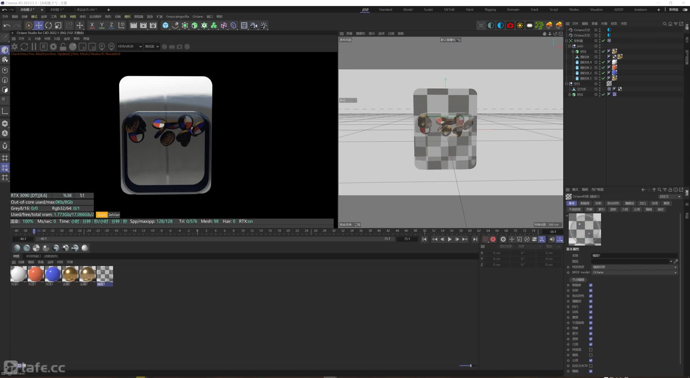
Task: Toggle Octane clay mode sphere
Action: point(73,47)
